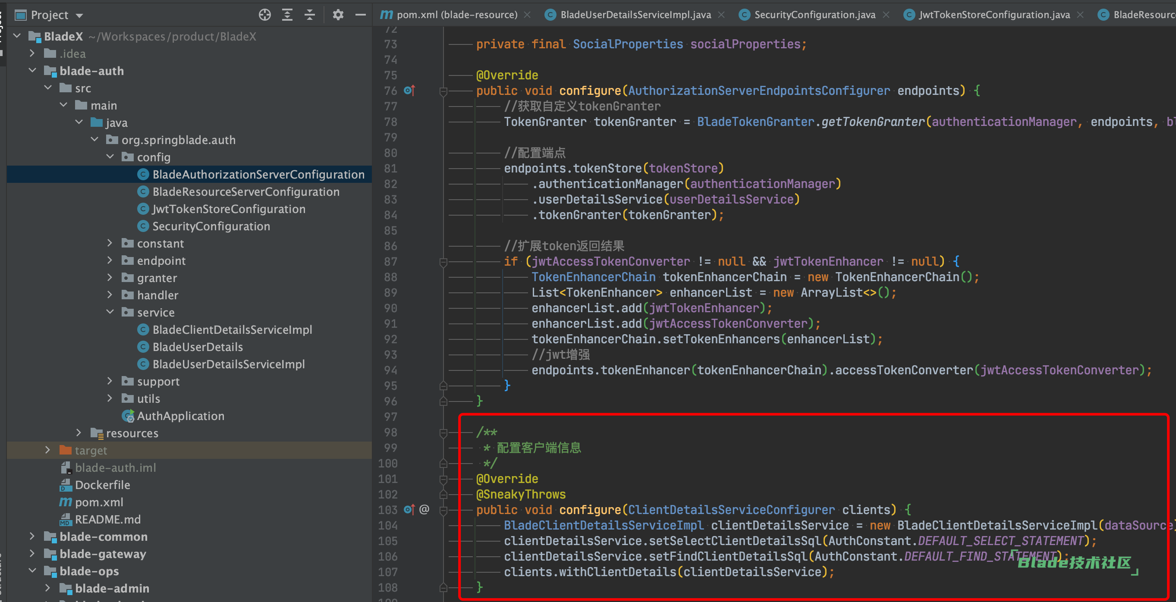Click line number 87 in the gutter
This screenshot has width=1176, height=602.
click(x=390, y=261)
